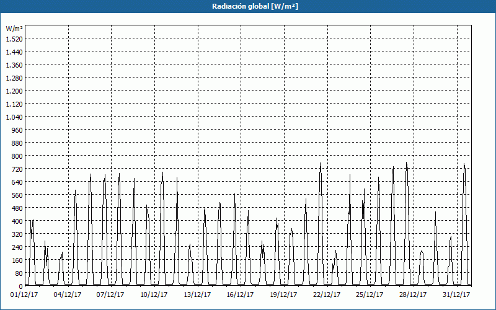Click the 80 y-axis label
496x310 pixels.
tap(19, 273)
